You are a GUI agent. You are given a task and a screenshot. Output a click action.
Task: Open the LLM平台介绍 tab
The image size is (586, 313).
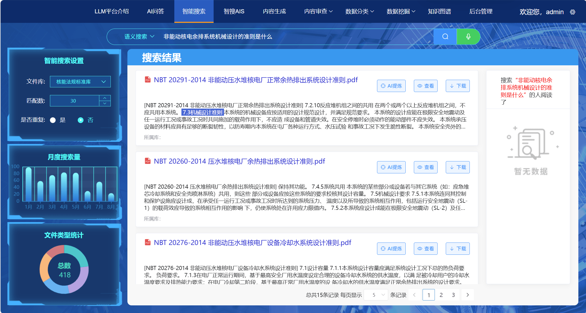(x=112, y=11)
